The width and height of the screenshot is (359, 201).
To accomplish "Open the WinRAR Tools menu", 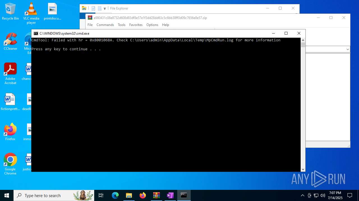I will (121, 25).
